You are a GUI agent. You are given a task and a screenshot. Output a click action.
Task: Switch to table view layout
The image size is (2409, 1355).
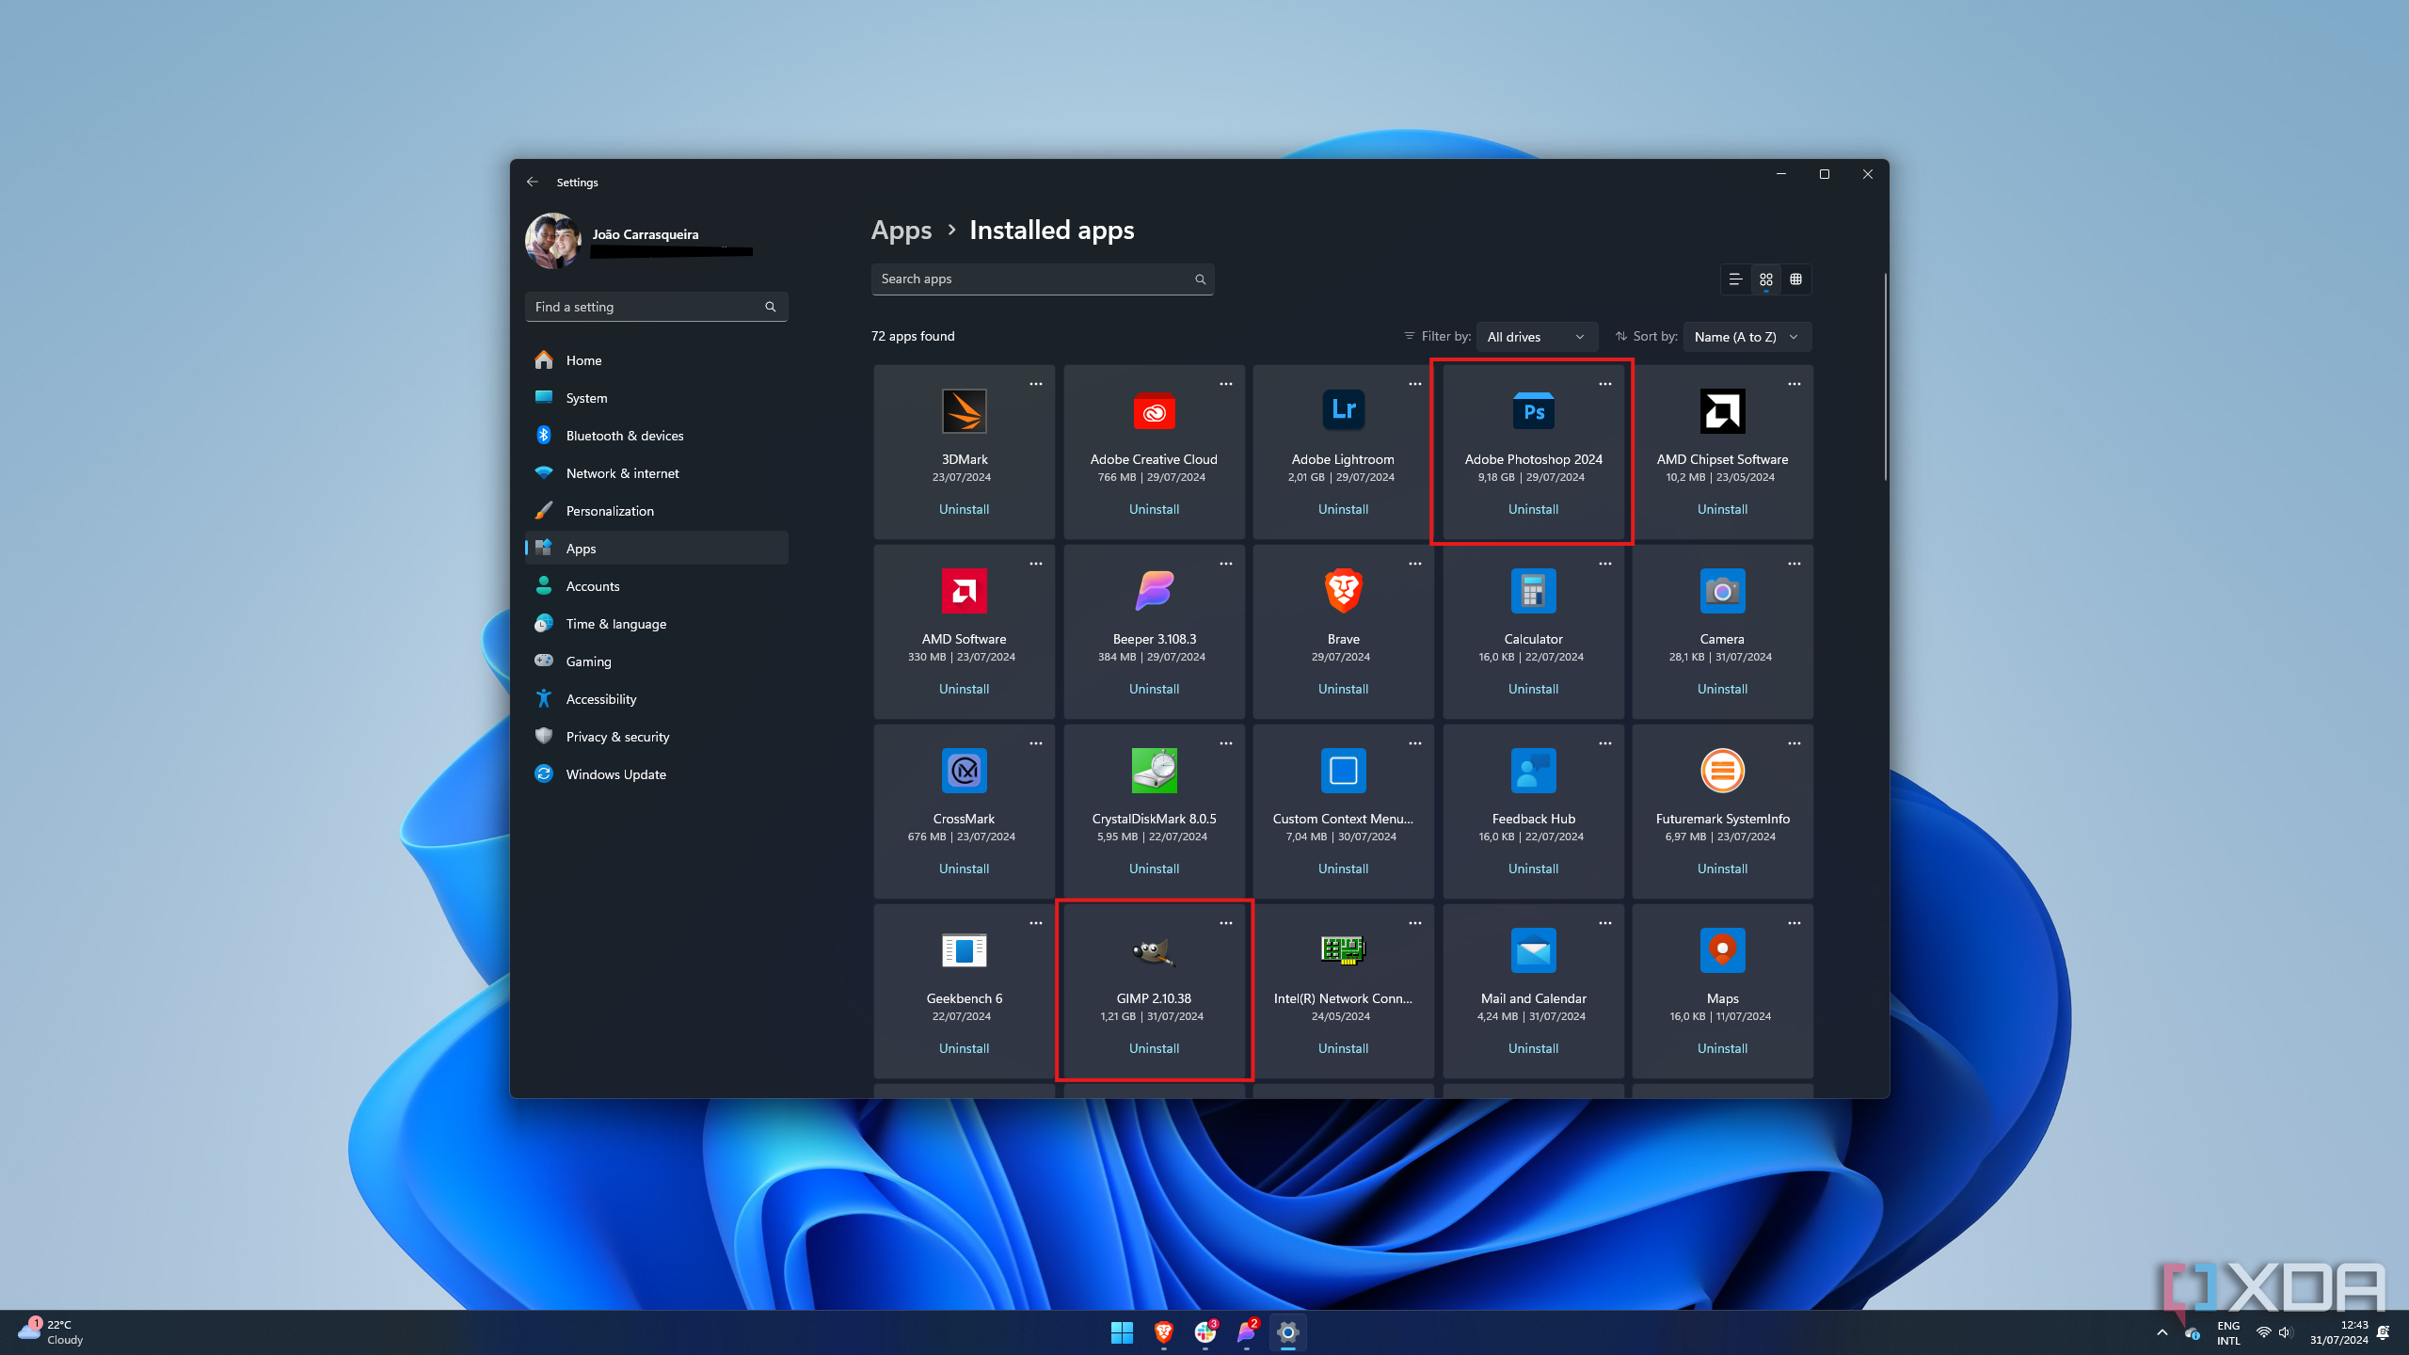click(x=1795, y=279)
